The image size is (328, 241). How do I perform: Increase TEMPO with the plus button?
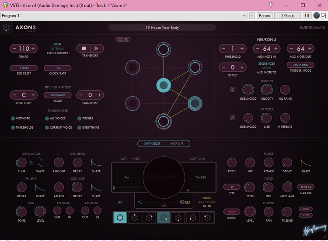click(33, 49)
